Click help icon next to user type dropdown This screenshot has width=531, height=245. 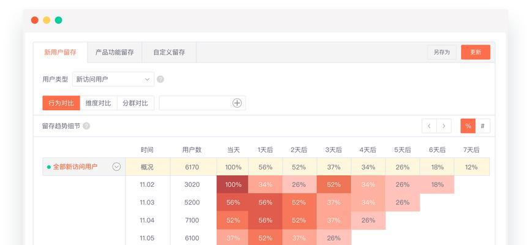pyautogui.click(x=160, y=79)
